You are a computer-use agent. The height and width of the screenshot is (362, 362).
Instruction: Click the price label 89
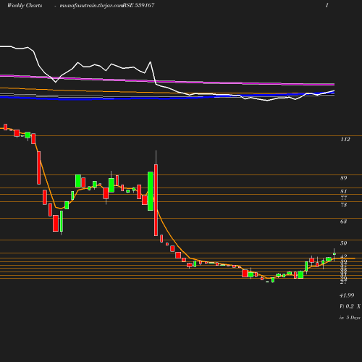pos(344,178)
